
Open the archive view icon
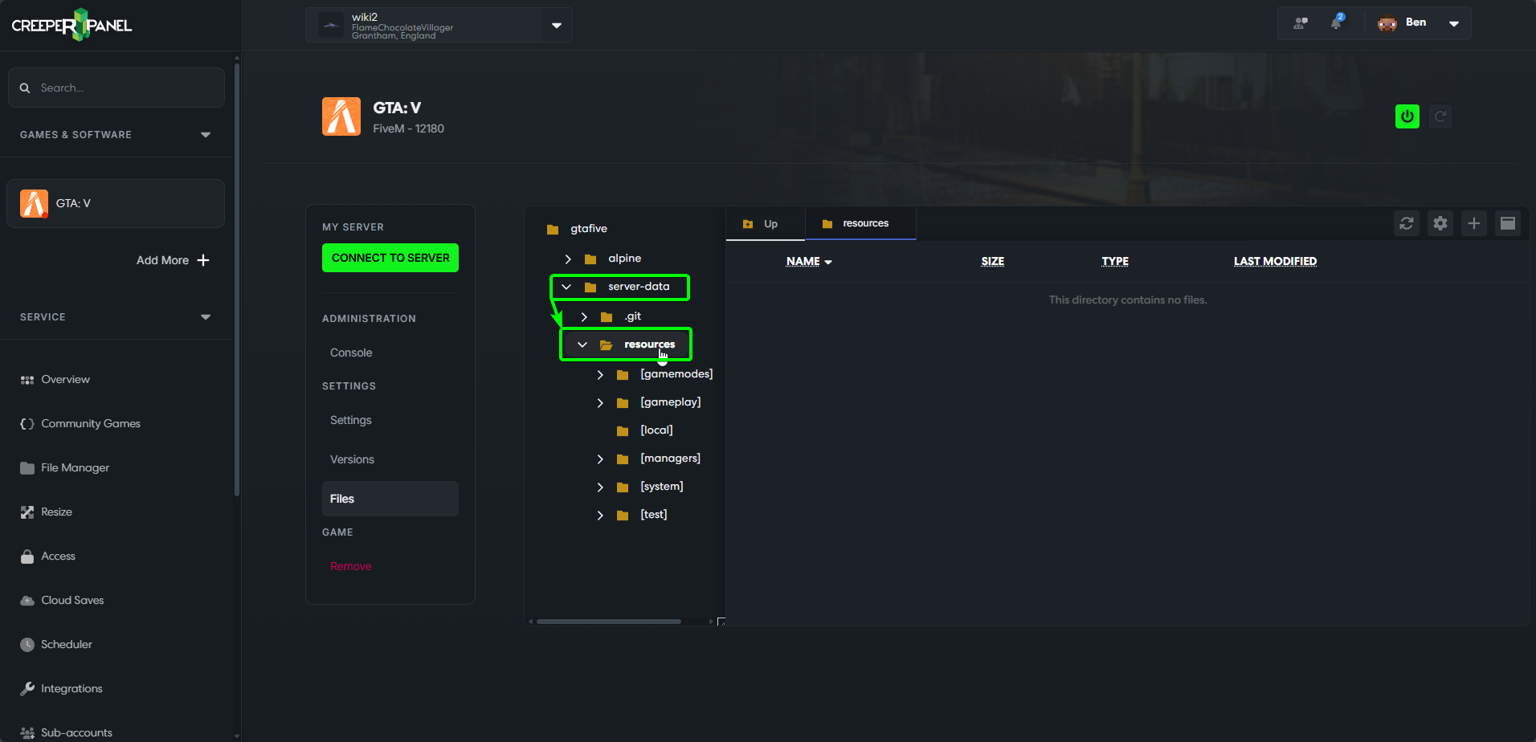(x=1508, y=223)
